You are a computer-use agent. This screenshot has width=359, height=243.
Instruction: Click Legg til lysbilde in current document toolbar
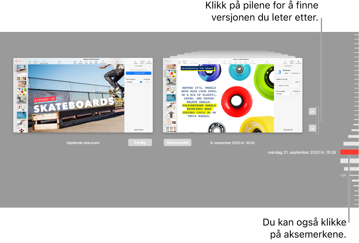pyautogui.click(x=44, y=62)
